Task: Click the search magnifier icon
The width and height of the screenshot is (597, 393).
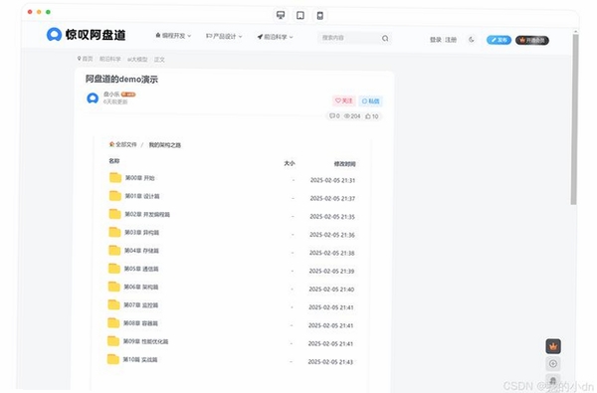Action: click(385, 39)
